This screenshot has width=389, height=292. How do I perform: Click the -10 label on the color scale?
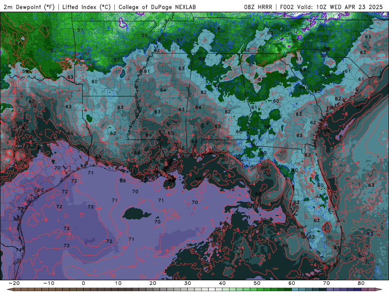point(49,283)
